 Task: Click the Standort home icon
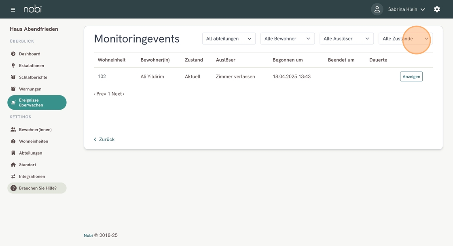pyautogui.click(x=13, y=165)
